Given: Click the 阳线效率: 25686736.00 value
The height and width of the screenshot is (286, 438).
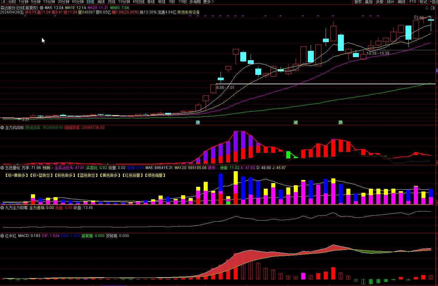Looking at the screenshot, I should click(x=84, y=128).
